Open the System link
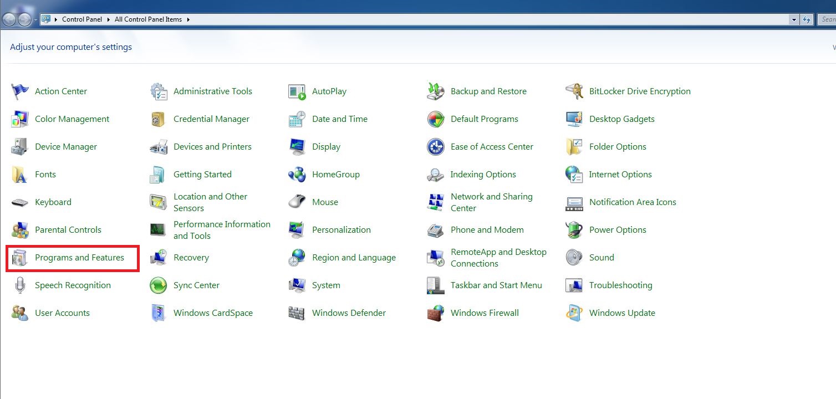 (x=326, y=285)
